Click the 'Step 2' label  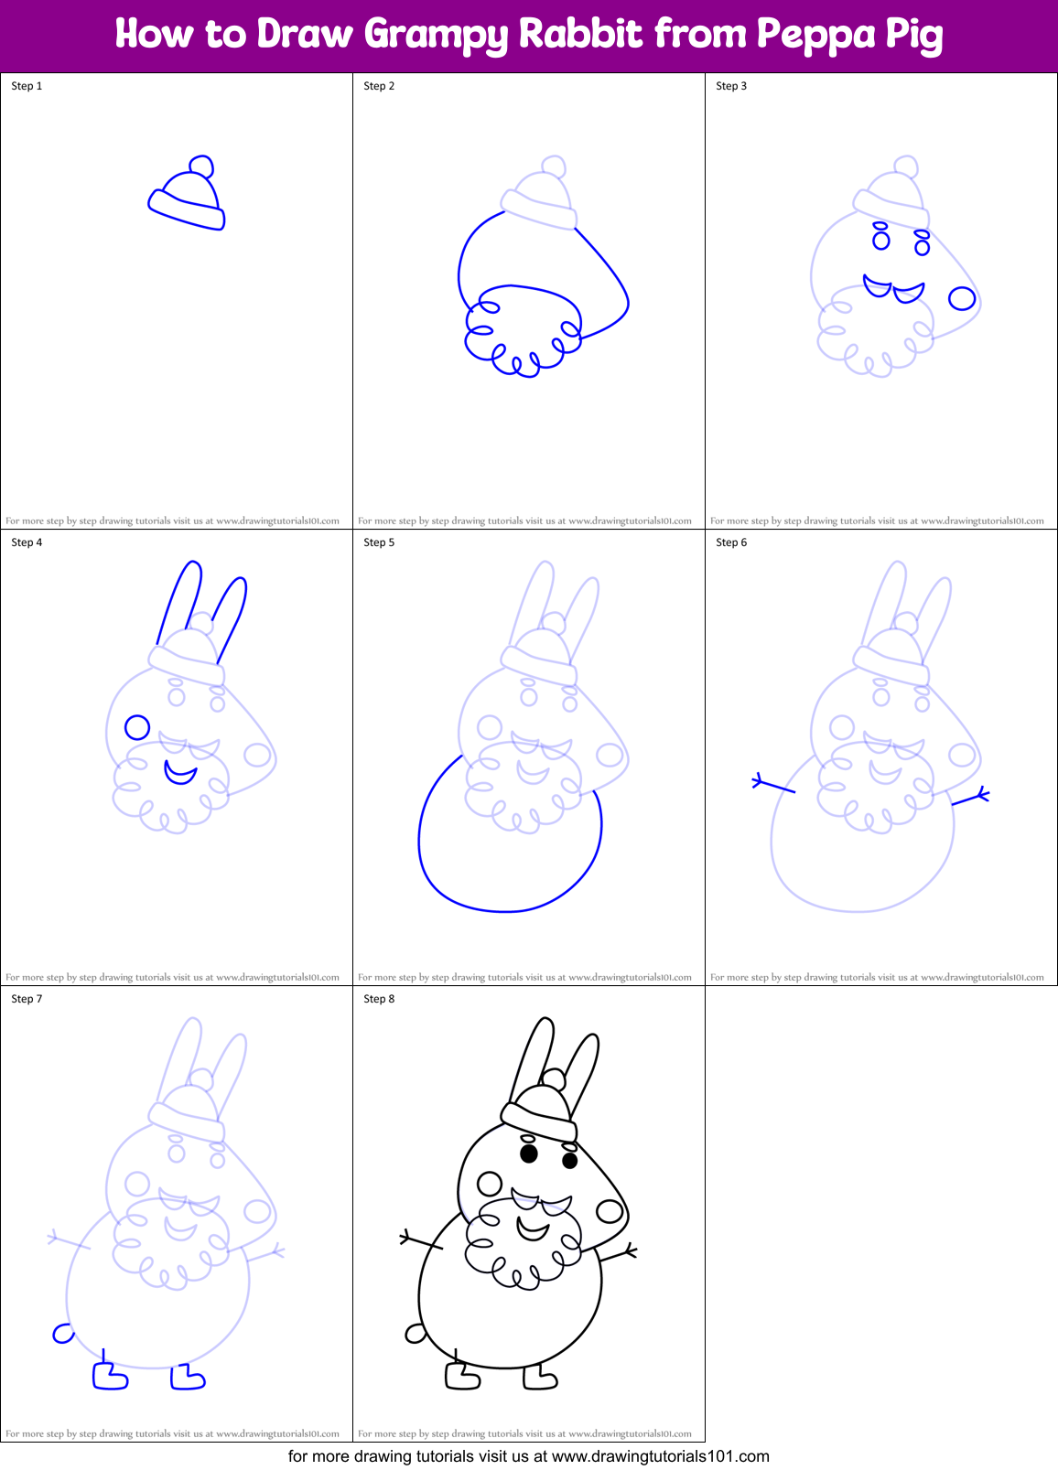[x=379, y=86]
